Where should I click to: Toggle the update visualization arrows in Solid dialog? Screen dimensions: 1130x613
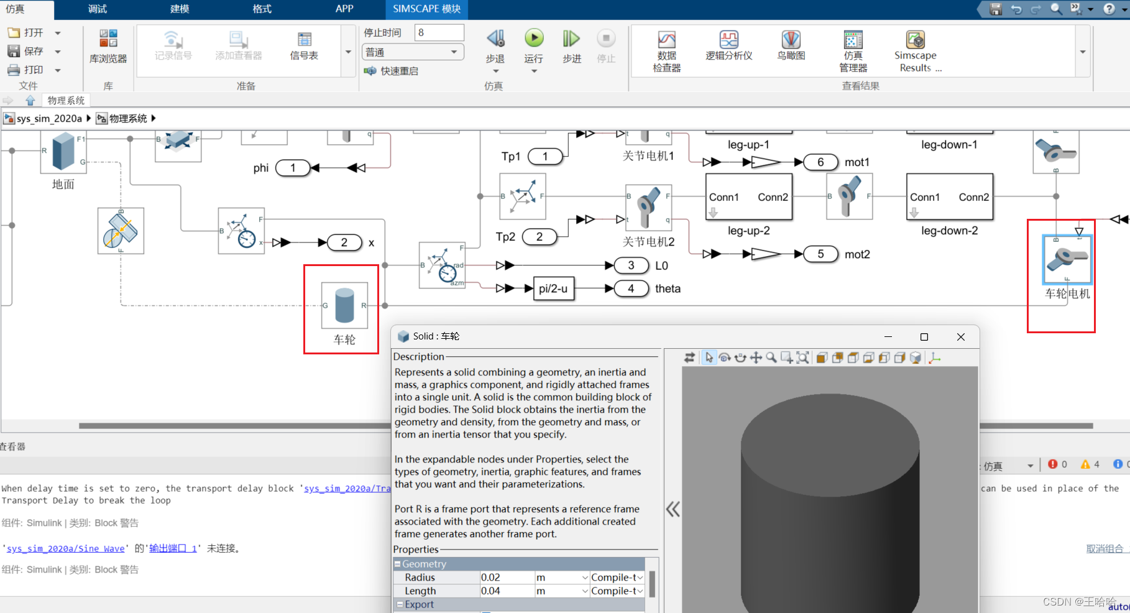point(689,357)
